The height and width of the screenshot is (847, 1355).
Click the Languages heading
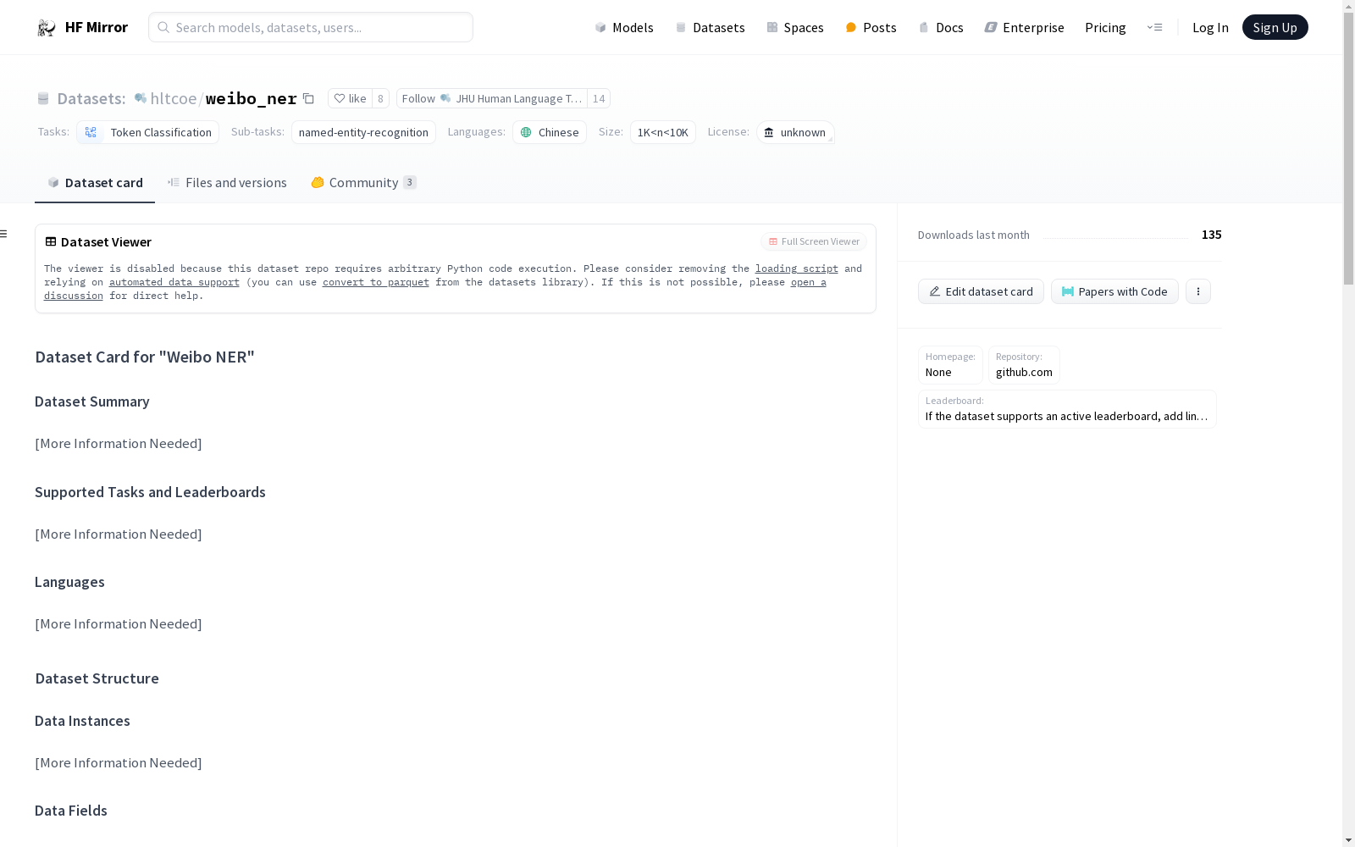(69, 582)
